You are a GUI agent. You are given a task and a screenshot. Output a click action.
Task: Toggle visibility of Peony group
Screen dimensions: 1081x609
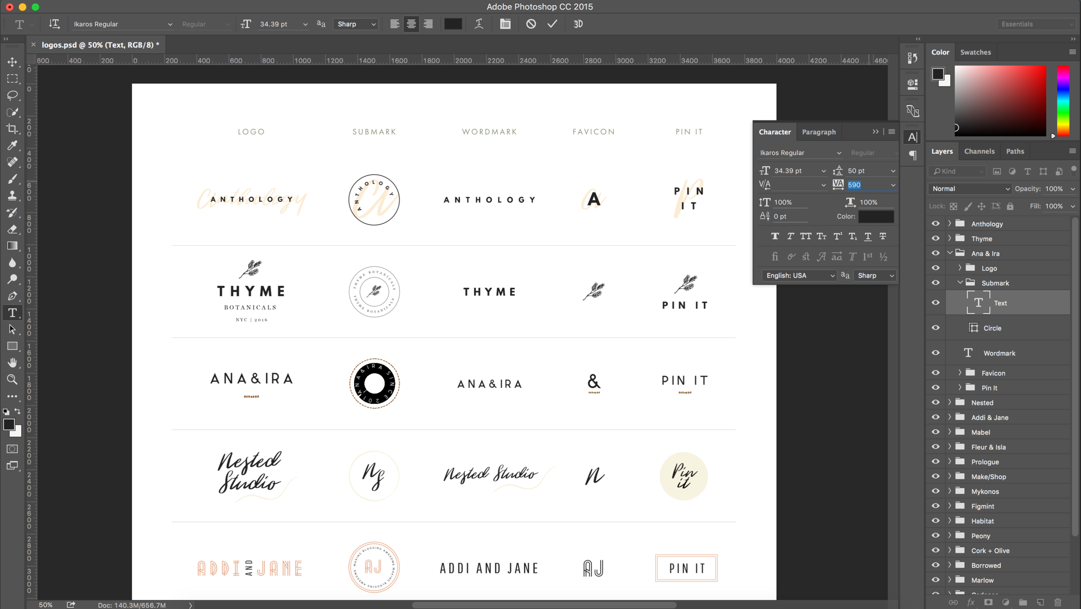click(935, 536)
